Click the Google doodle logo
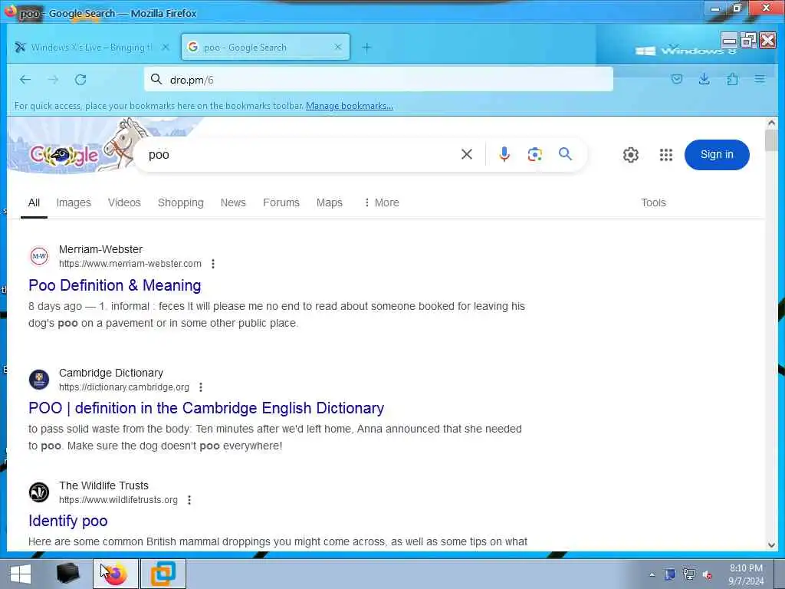Viewport: 785px width, 589px height. (x=64, y=155)
